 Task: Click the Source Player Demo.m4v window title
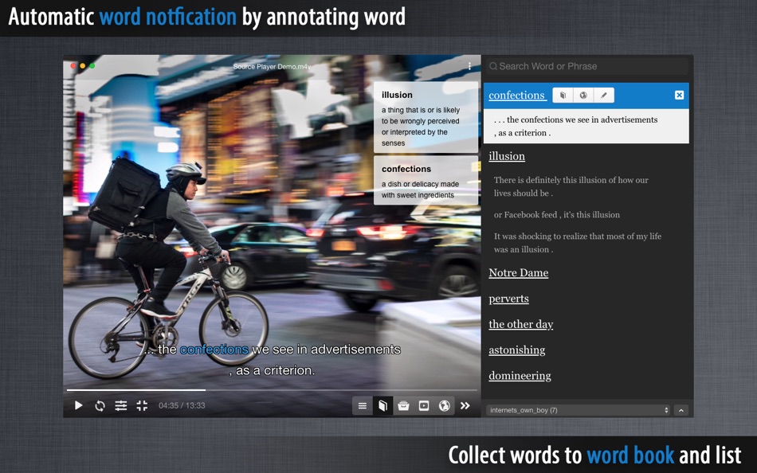[x=273, y=67]
